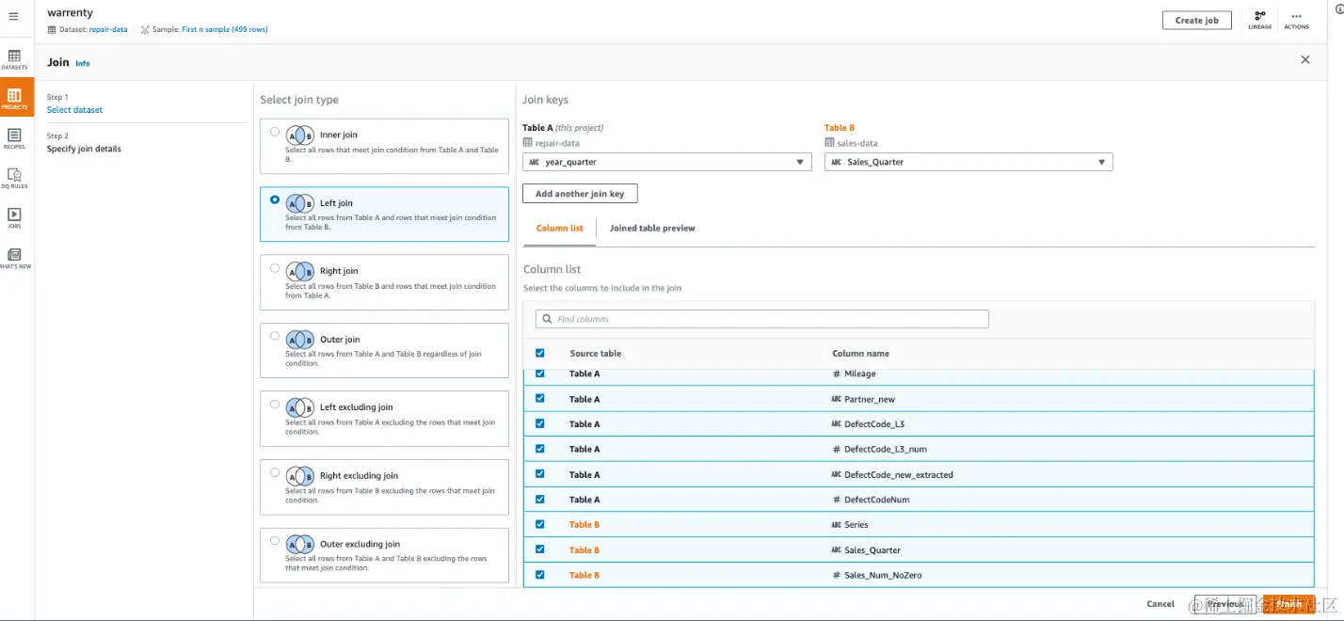Expand the year_quarter Table A dropdown
Screen dimensions: 1344x621
point(666,162)
